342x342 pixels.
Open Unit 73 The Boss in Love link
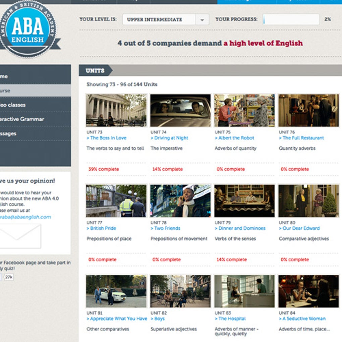click(106, 138)
